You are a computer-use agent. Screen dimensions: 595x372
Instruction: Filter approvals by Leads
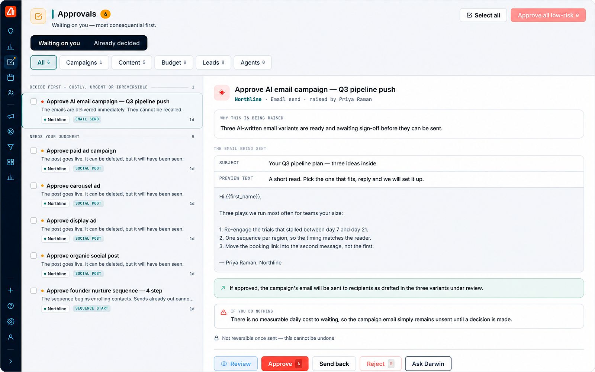(213, 62)
